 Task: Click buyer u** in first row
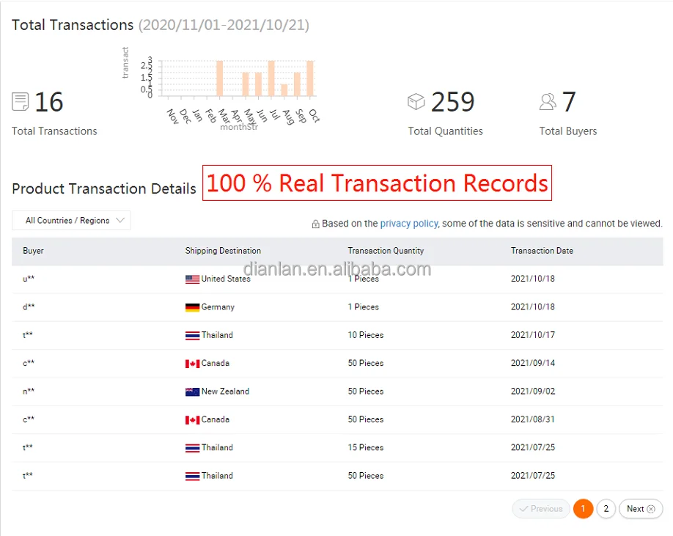(x=29, y=279)
